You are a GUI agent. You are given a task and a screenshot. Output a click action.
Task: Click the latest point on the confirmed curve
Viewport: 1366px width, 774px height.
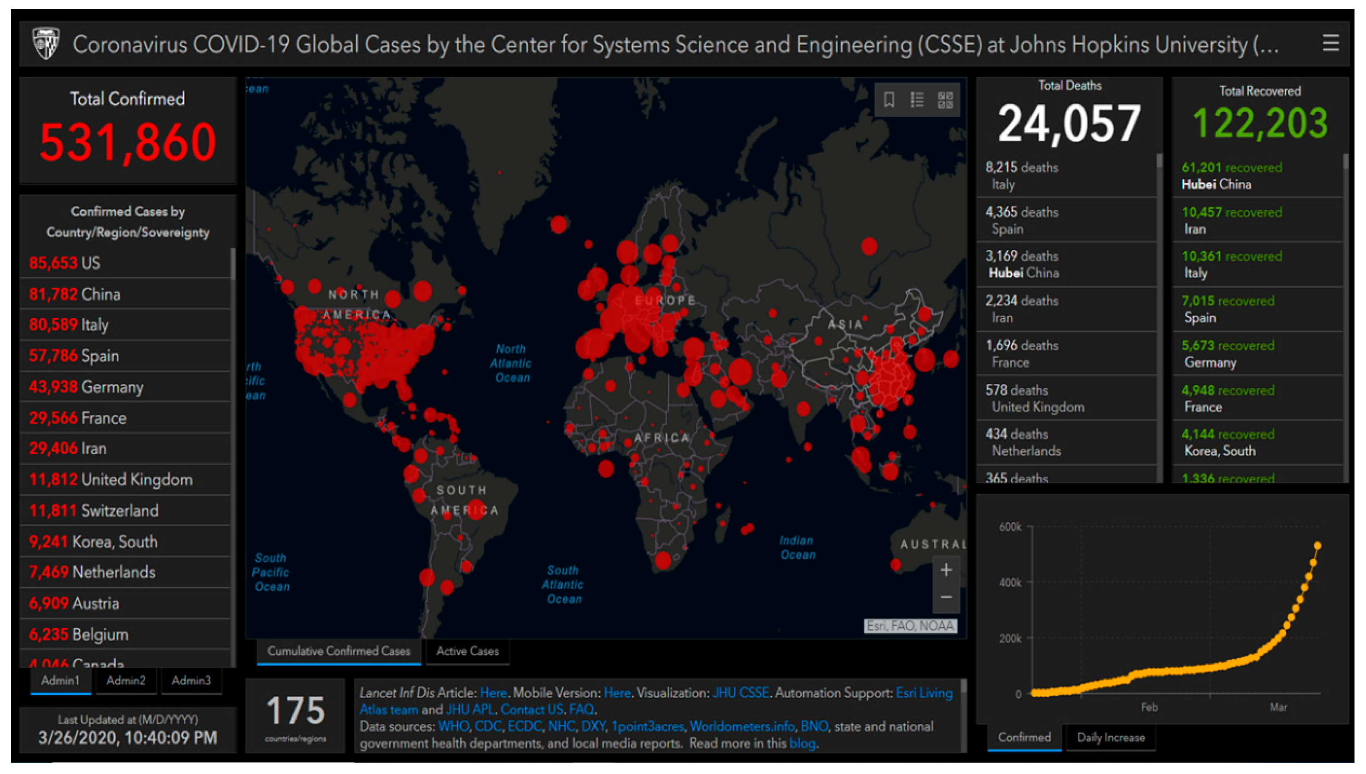[1318, 545]
